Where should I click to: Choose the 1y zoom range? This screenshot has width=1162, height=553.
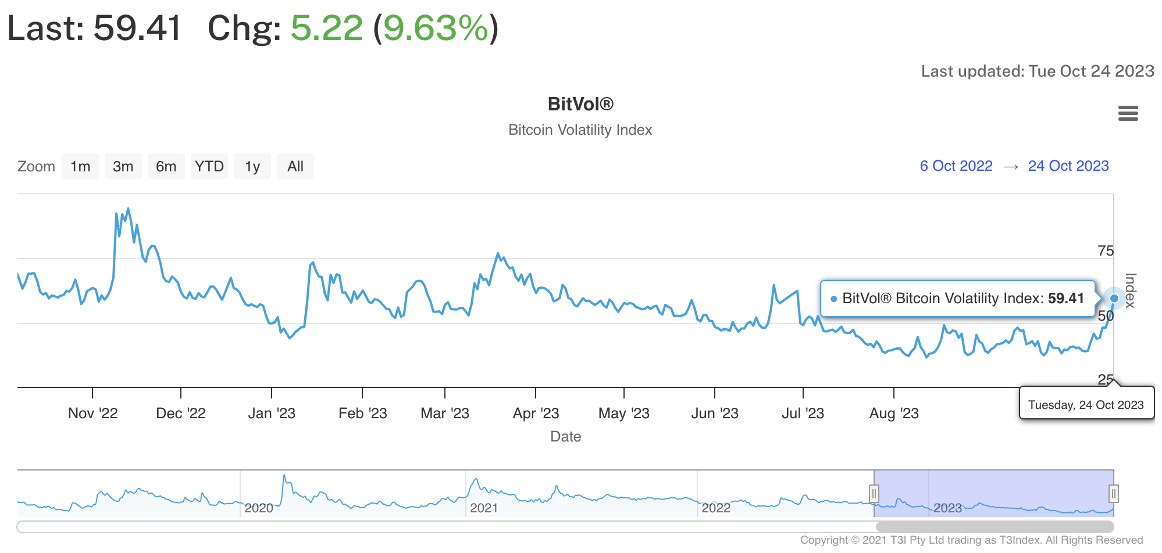point(252,167)
